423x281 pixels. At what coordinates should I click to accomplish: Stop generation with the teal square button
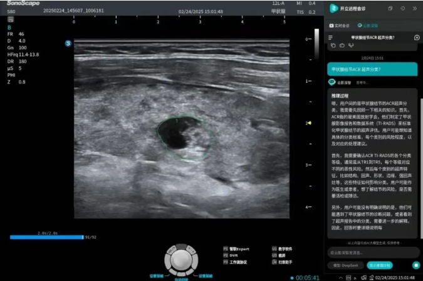click(x=416, y=265)
